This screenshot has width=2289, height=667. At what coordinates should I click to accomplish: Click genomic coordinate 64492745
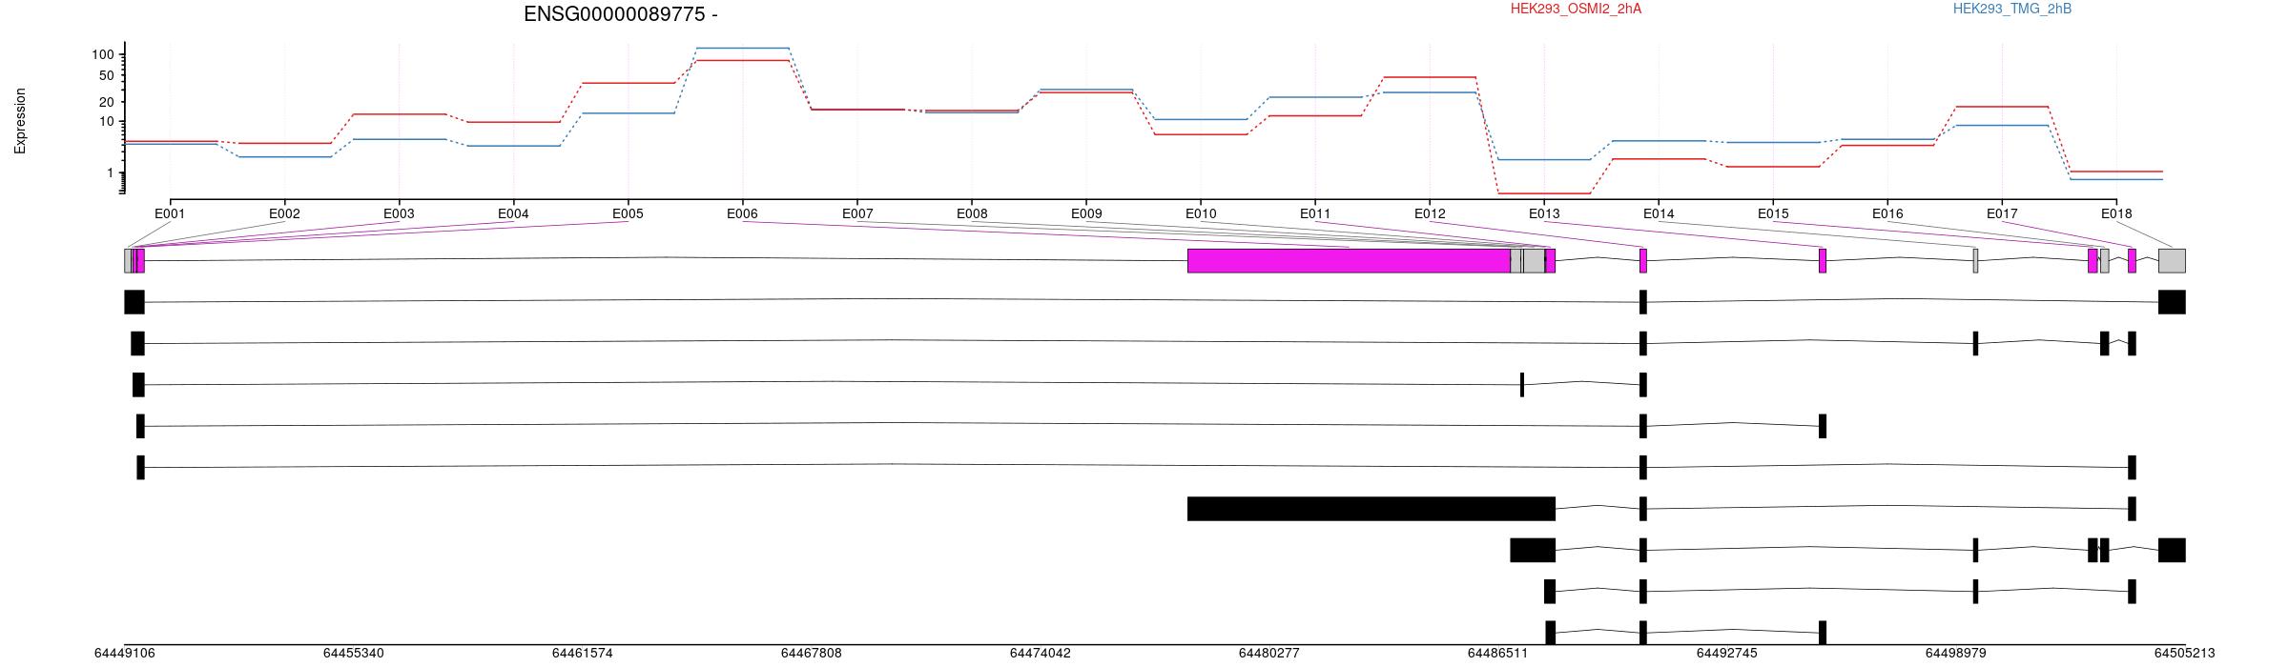point(1727,653)
